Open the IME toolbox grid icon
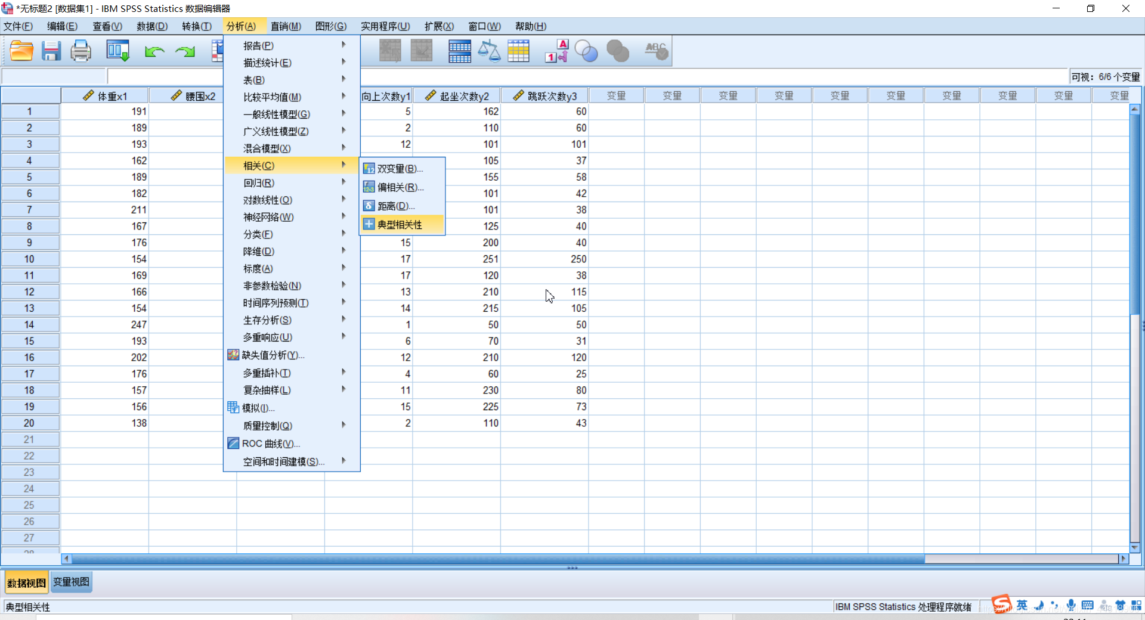This screenshot has height=620, width=1145. tap(1136, 605)
